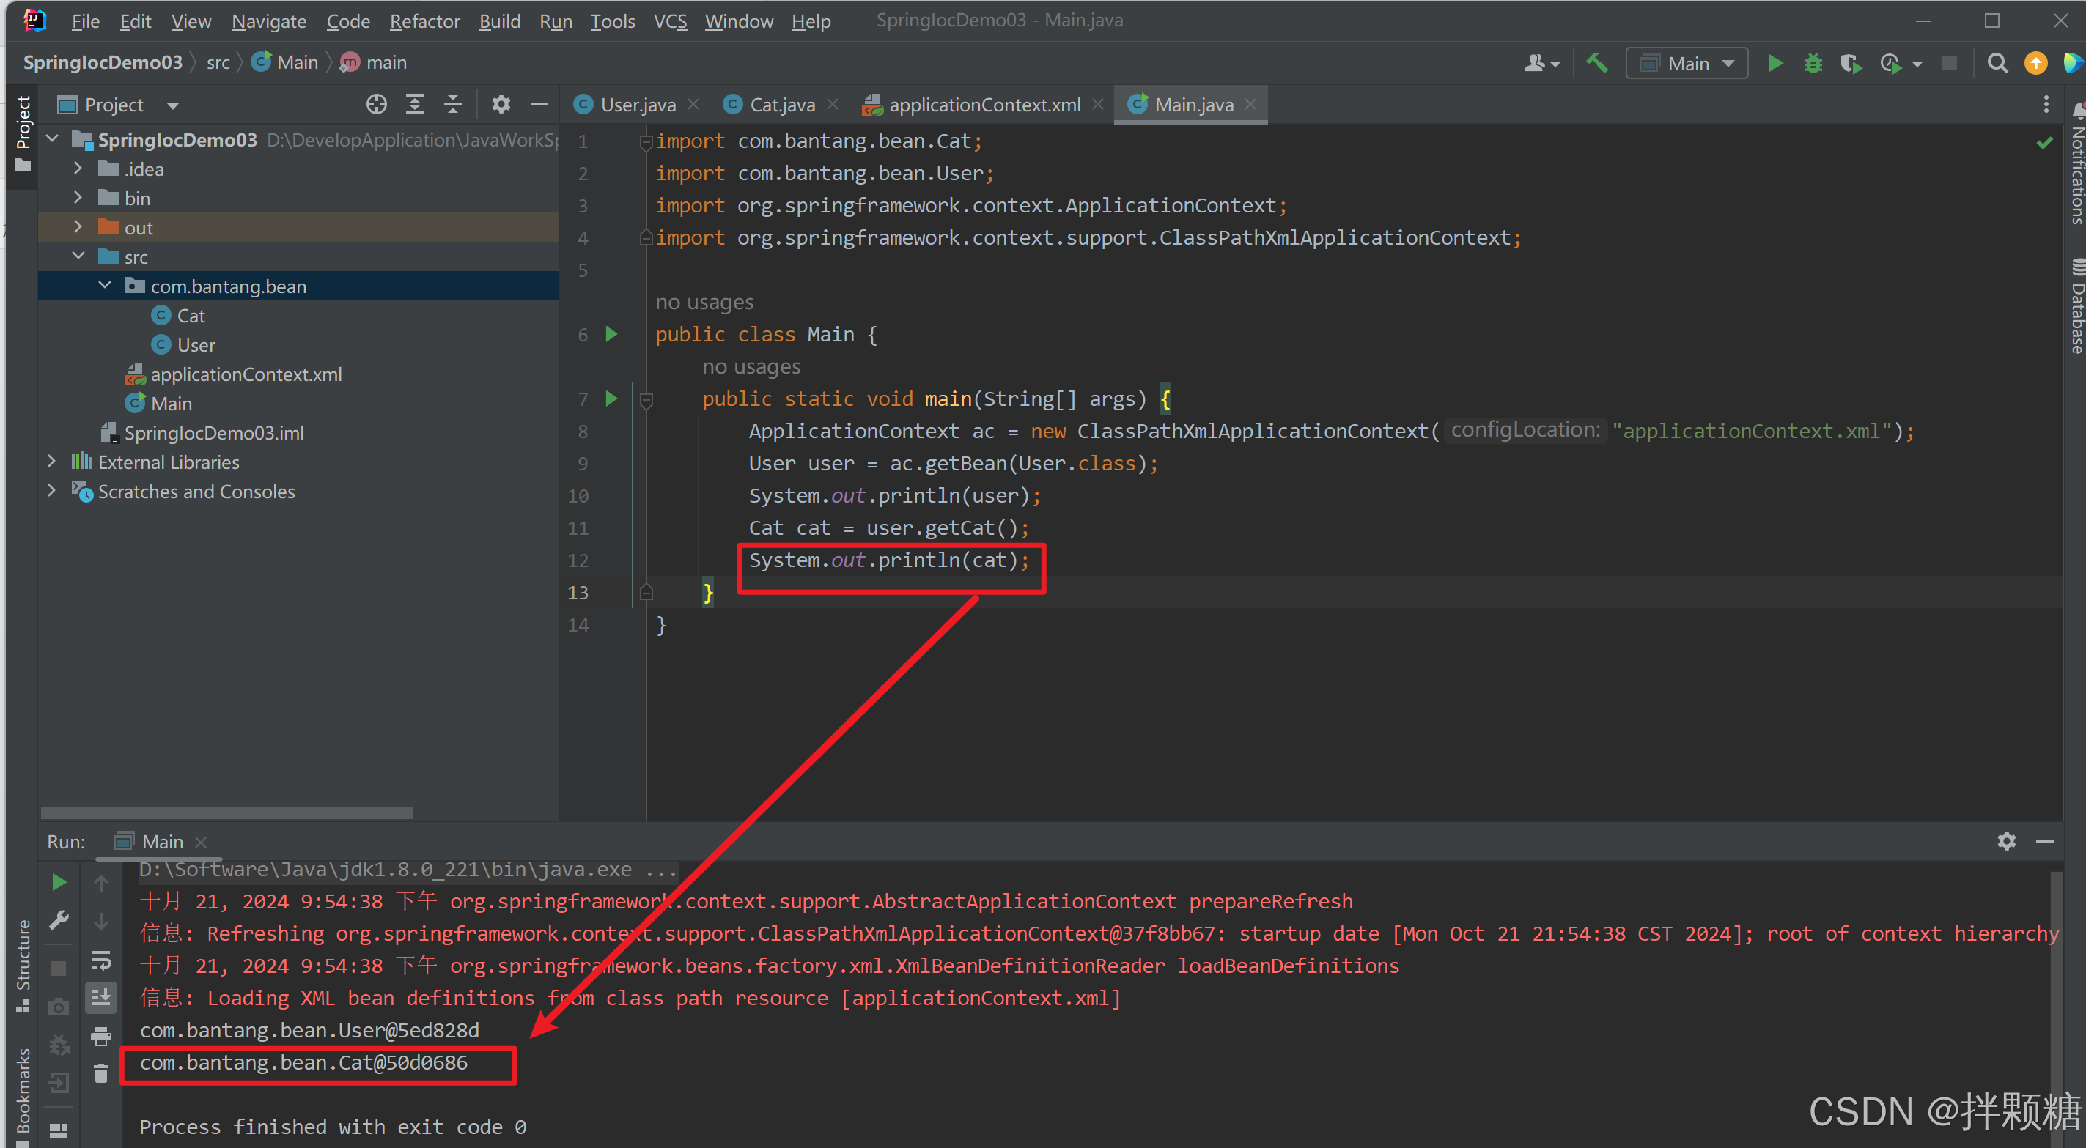The height and width of the screenshot is (1148, 2086).
Task: Switch to the applicationContext.xml tab
Action: (x=983, y=105)
